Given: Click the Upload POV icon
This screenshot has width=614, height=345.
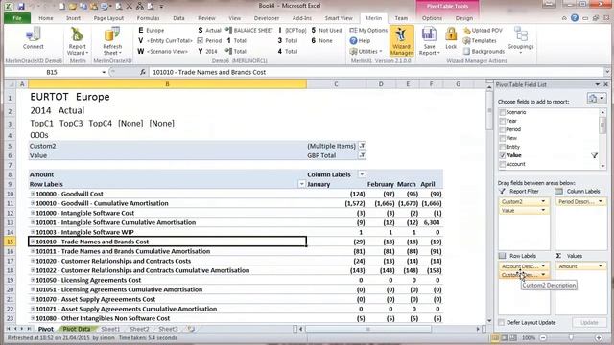Looking at the screenshot, I should (467, 31).
